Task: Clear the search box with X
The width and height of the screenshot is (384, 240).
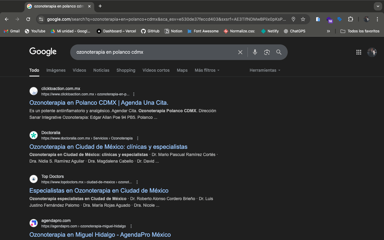Action: click(x=240, y=52)
